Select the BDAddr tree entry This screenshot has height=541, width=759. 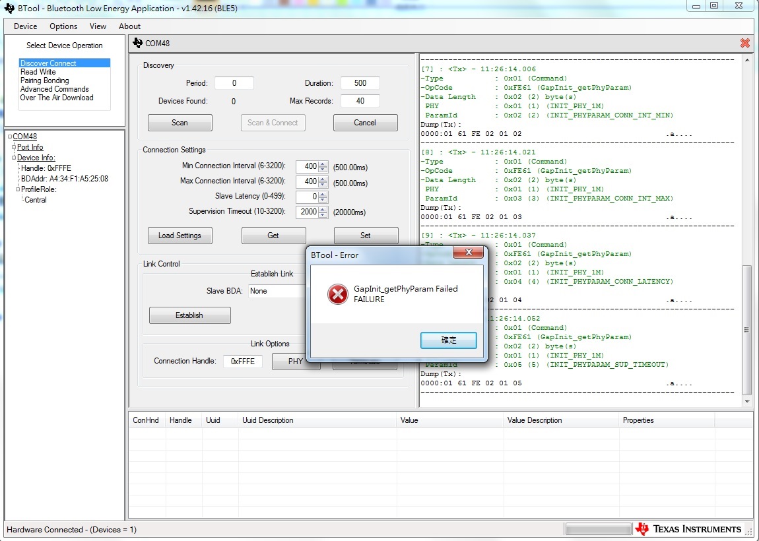click(x=65, y=179)
